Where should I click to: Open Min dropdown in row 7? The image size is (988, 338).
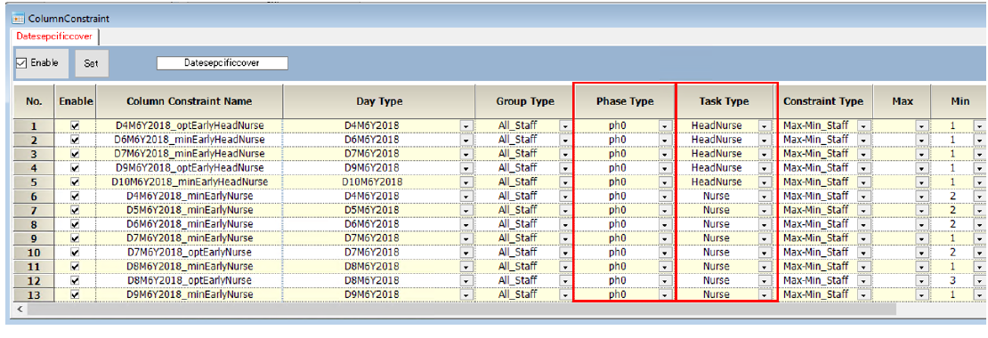coord(979,210)
